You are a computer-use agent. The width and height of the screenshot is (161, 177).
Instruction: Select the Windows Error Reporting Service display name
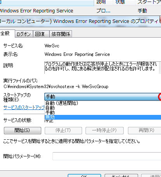point(77,54)
